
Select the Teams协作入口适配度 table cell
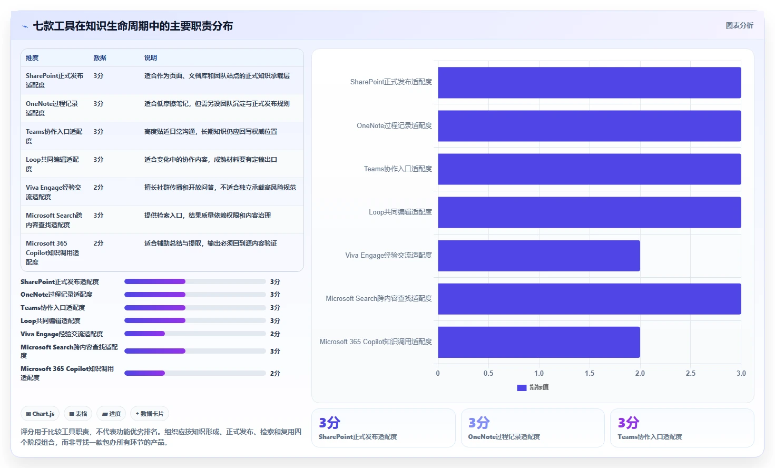(54, 136)
